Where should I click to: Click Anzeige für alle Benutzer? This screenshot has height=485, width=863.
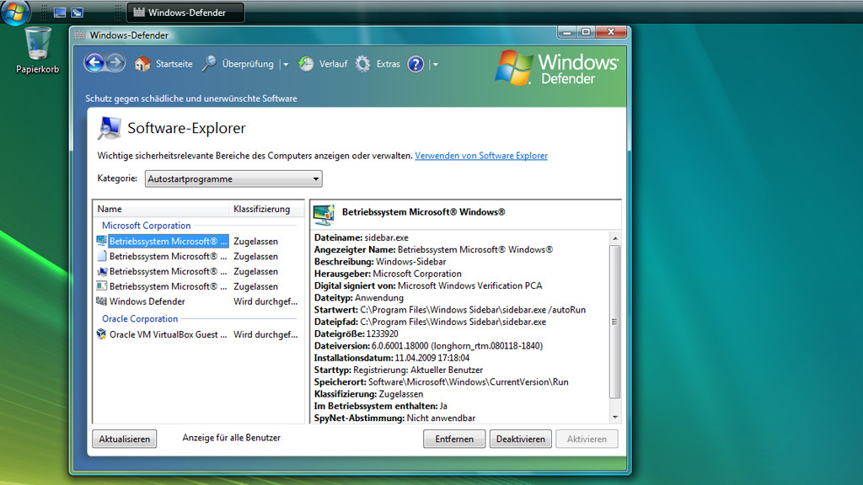tap(231, 438)
